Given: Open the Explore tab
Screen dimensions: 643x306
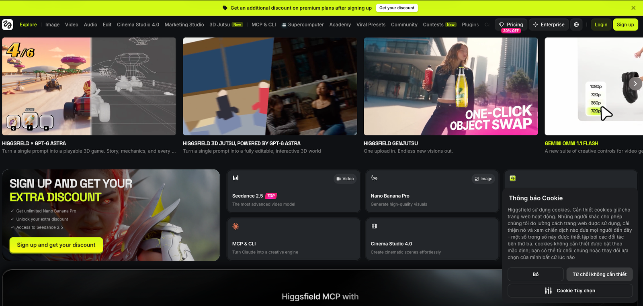Looking at the screenshot, I should pyautogui.click(x=28, y=24).
